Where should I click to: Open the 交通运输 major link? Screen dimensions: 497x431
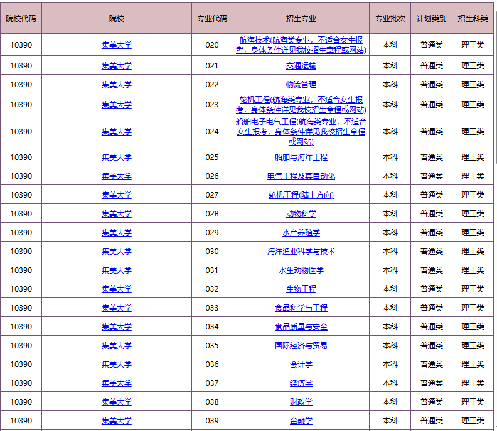301,66
